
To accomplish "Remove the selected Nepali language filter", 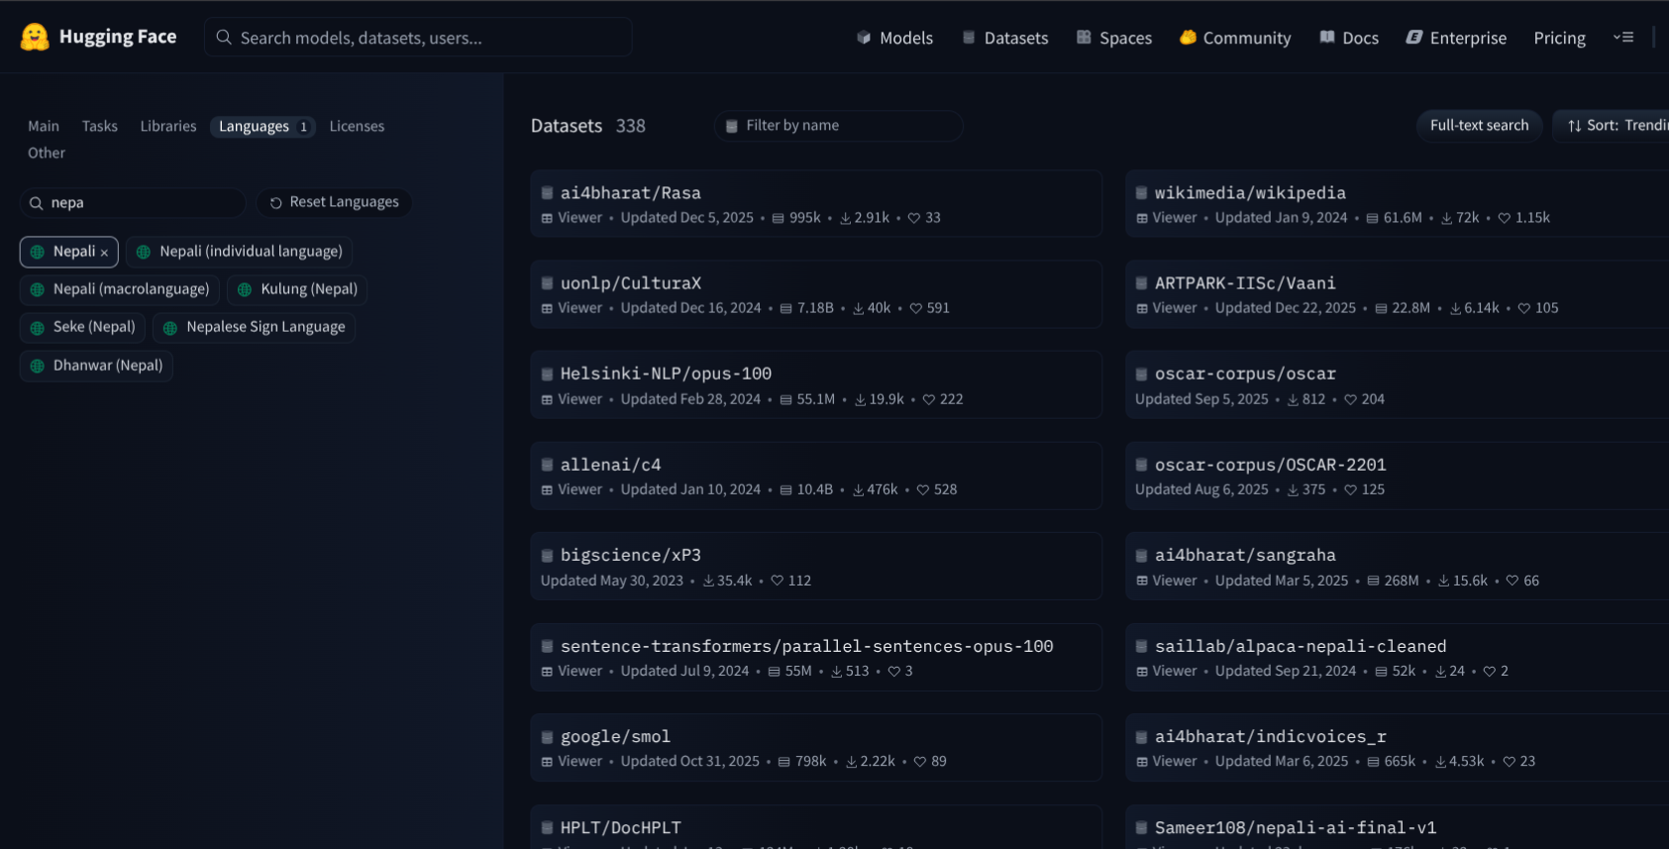I will click(x=104, y=253).
